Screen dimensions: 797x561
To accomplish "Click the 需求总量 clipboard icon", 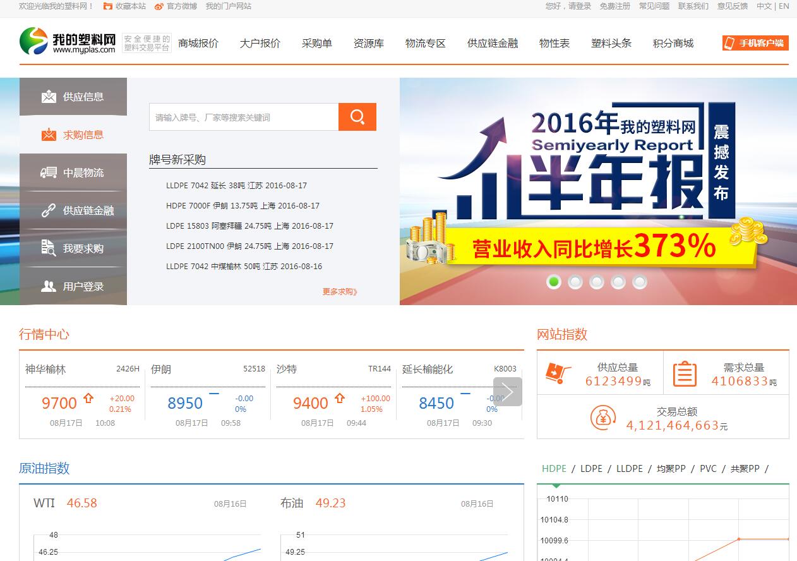I will click(x=685, y=373).
